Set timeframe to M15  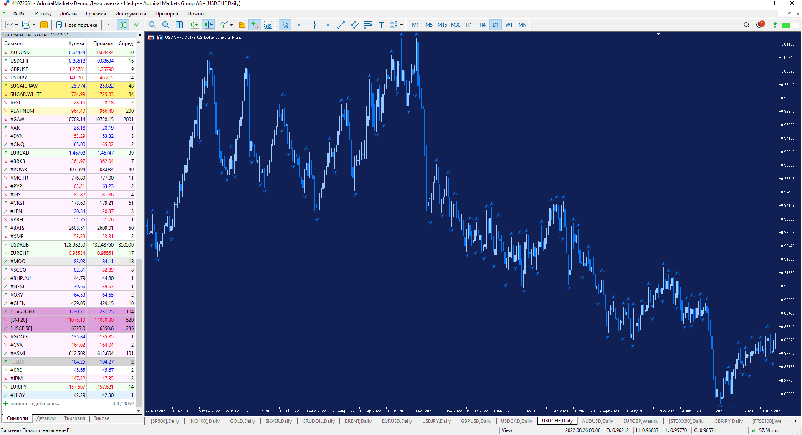(x=442, y=25)
